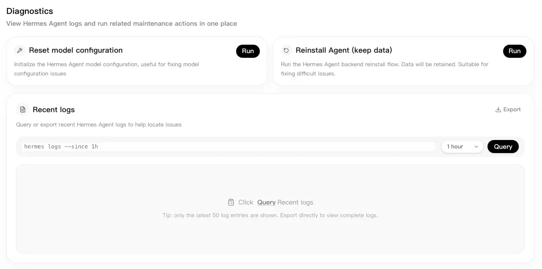Open the "1 hour" time range dropdown
This screenshot has height=269, width=542.
tap(462, 147)
